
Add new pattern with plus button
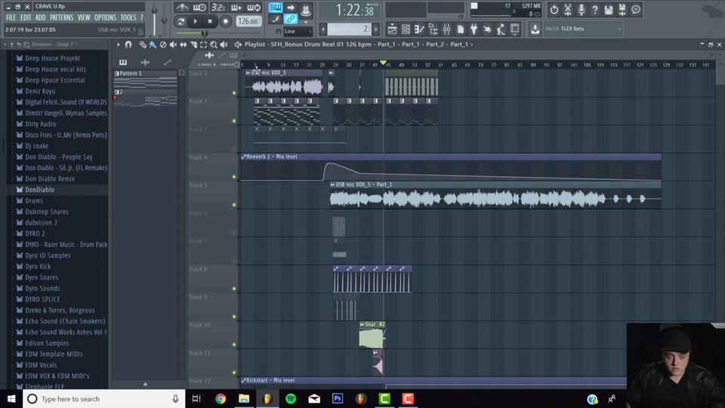click(145, 385)
